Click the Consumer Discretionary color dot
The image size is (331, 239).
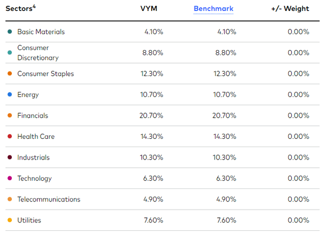point(10,53)
